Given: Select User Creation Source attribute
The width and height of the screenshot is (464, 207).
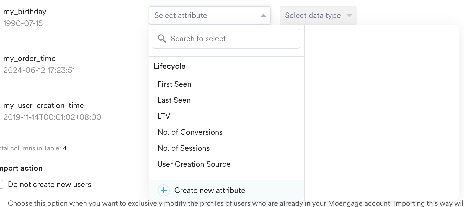Looking at the screenshot, I should (194, 164).
